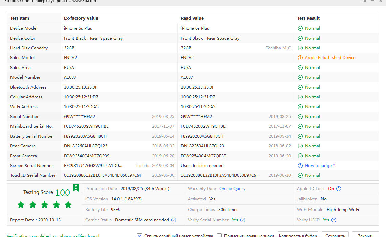Click green check icon in Front Camera row
This screenshot has width=386, height=237.
tap(300, 156)
